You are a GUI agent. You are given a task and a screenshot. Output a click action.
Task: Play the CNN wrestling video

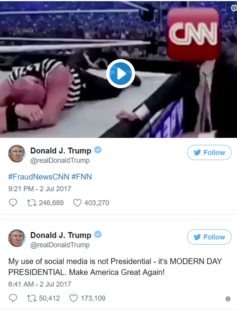point(120,73)
